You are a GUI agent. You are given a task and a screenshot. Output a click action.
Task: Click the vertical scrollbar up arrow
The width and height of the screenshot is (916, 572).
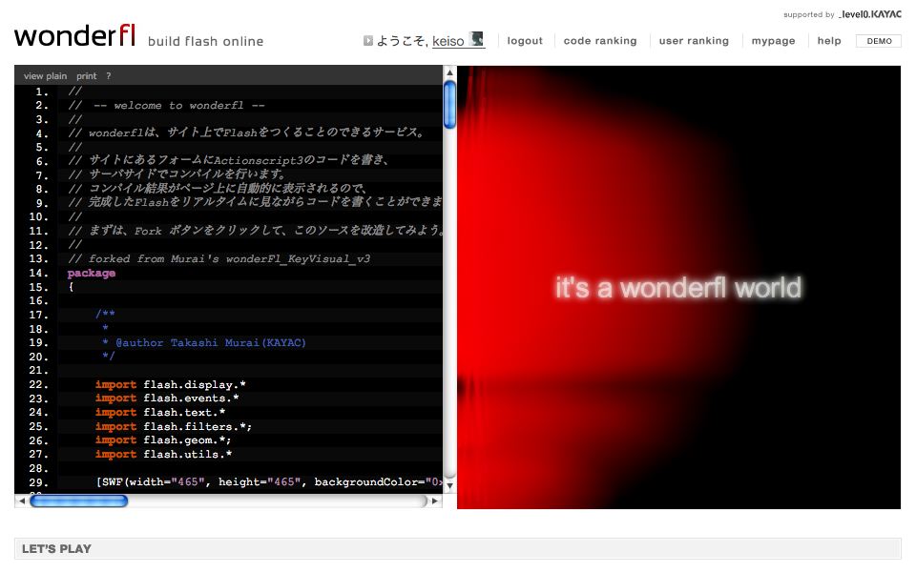(x=450, y=72)
